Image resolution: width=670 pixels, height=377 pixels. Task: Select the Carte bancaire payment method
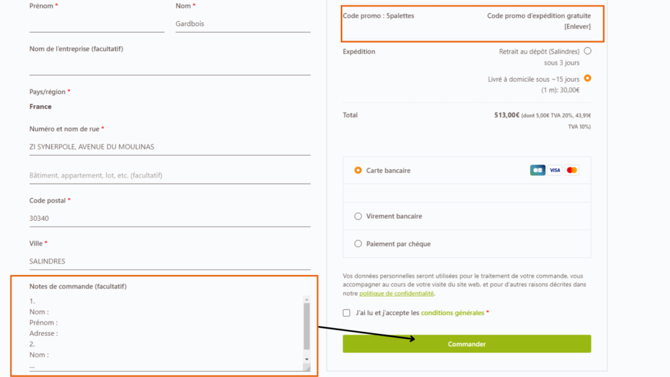pos(358,170)
